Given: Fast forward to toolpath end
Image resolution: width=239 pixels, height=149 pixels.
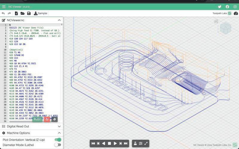Looking at the screenshot, I should [125, 143].
